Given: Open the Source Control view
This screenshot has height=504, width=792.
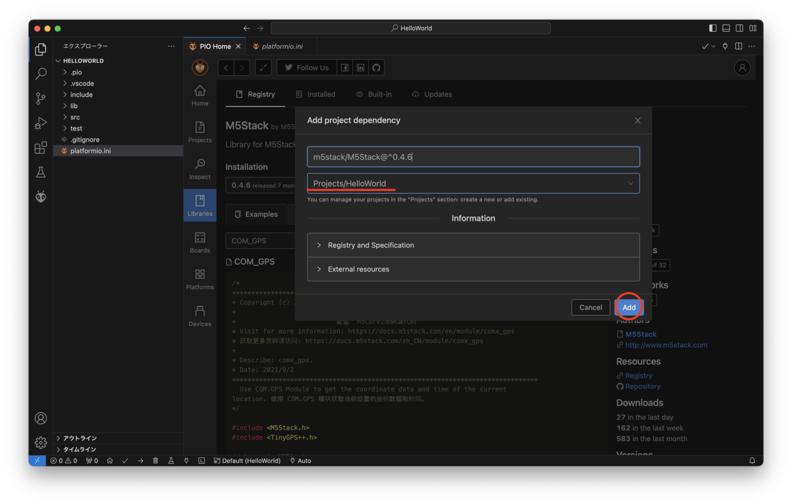Looking at the screenshot, I should [41, 99].
